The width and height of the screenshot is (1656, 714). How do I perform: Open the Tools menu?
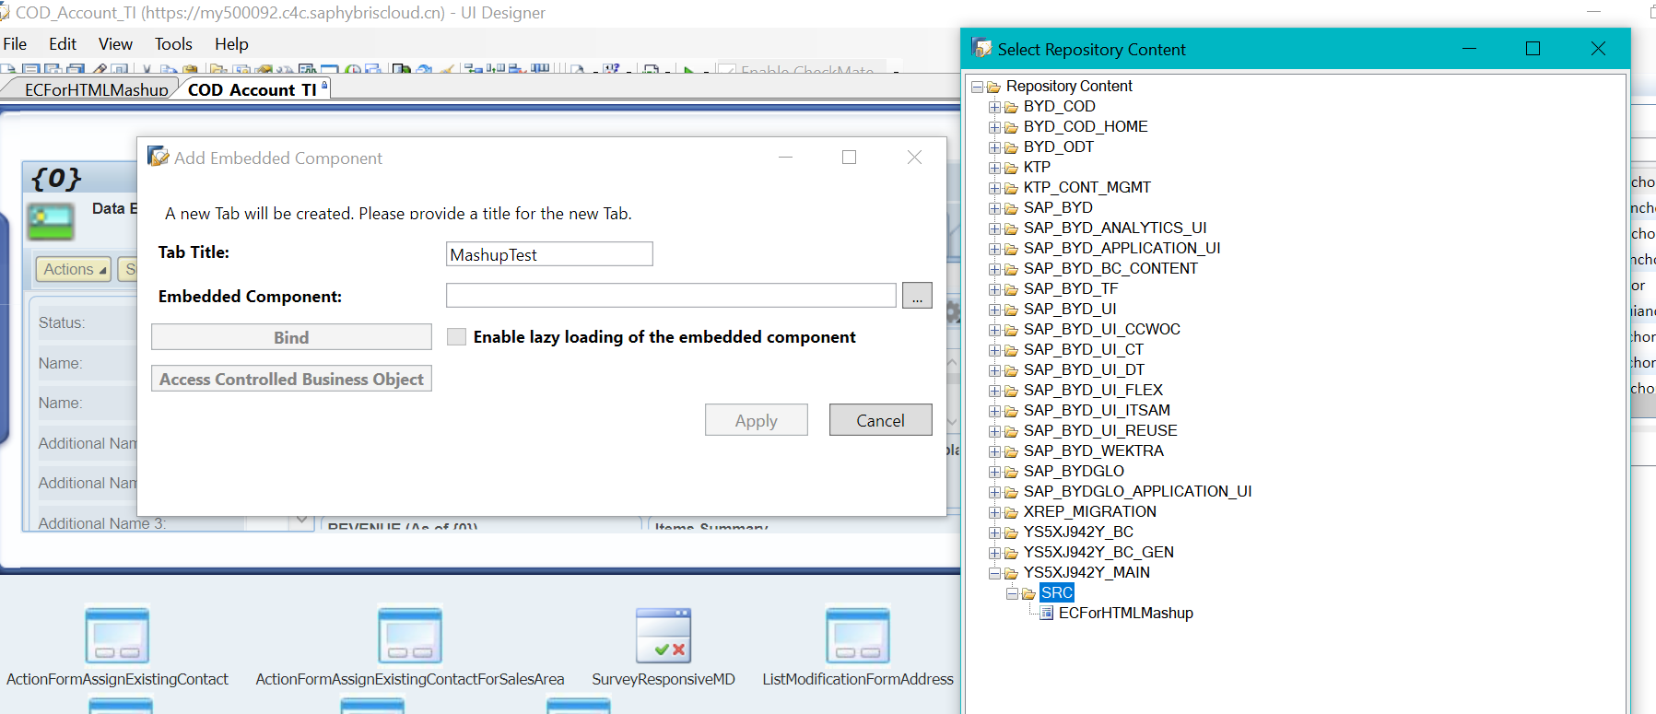[173, 44]
